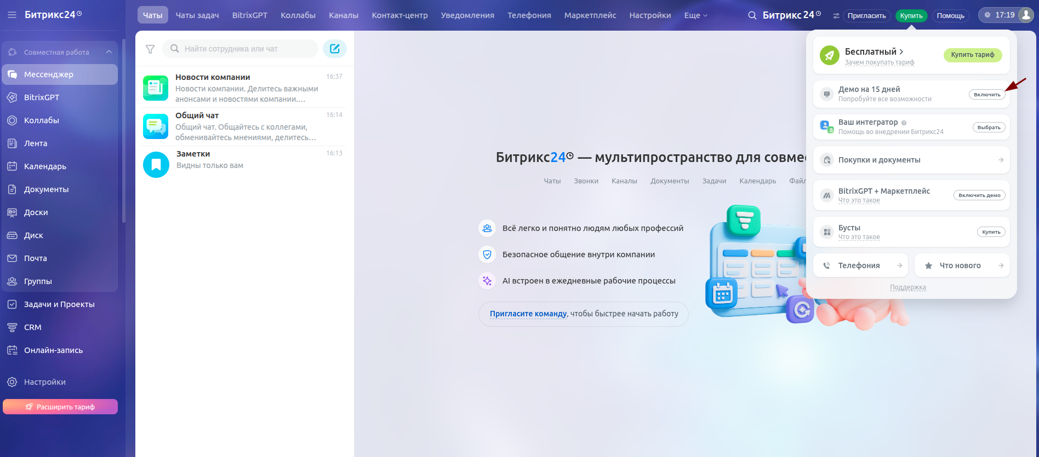The height and width of the screenshot is (457, 1039).
Task: Select the Задачи label under the headline
Action: coord(714,181)
